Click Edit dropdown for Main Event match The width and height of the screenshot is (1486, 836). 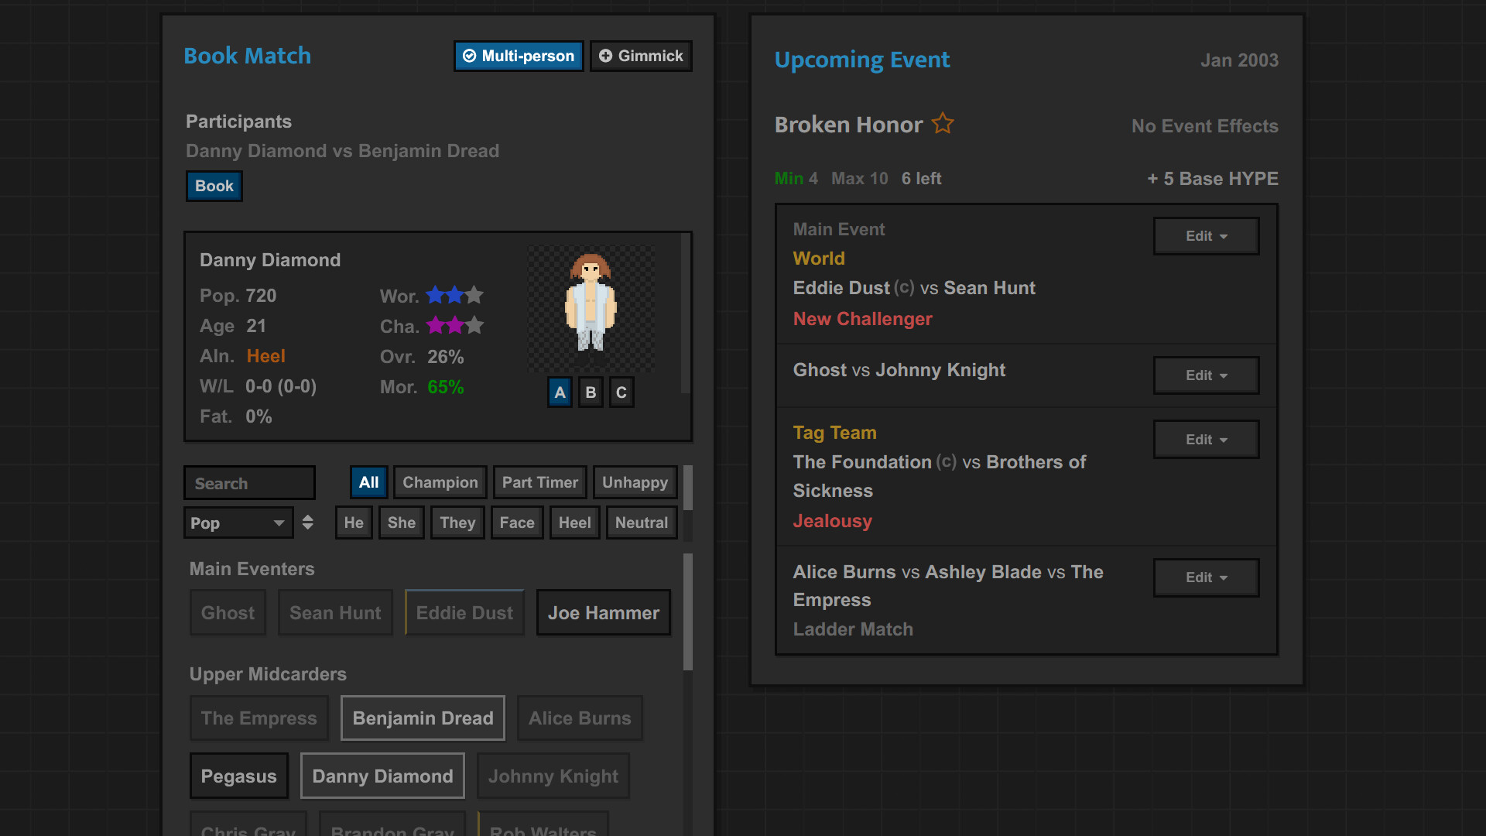[x=1207, y=235]
